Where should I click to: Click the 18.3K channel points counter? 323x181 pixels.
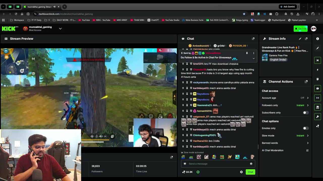(187, 172)
